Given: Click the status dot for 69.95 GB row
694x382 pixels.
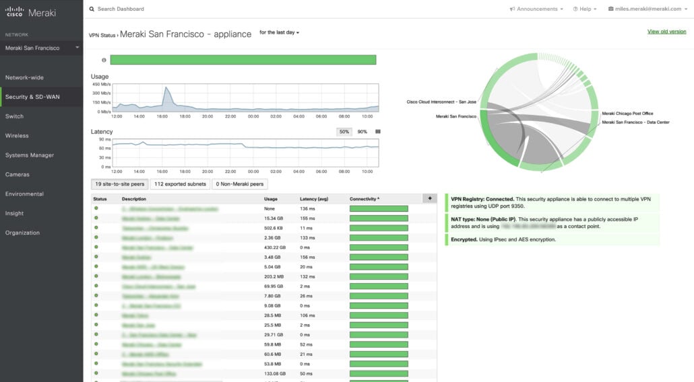Looking at the screenshot, I should coord(96,286).
